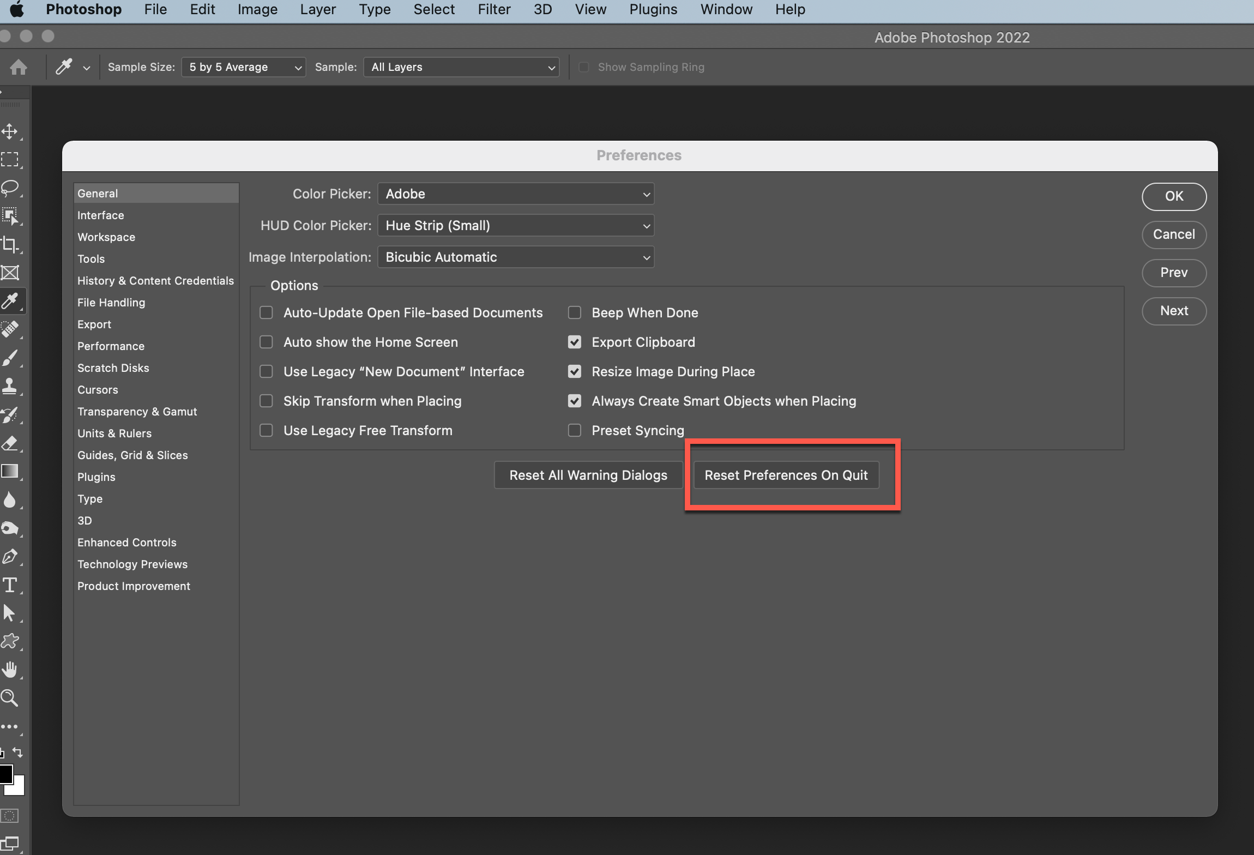Open the Filter menu
Image resolution: width=1254 pixels, height=855 pixels.
tap(493, 9)
